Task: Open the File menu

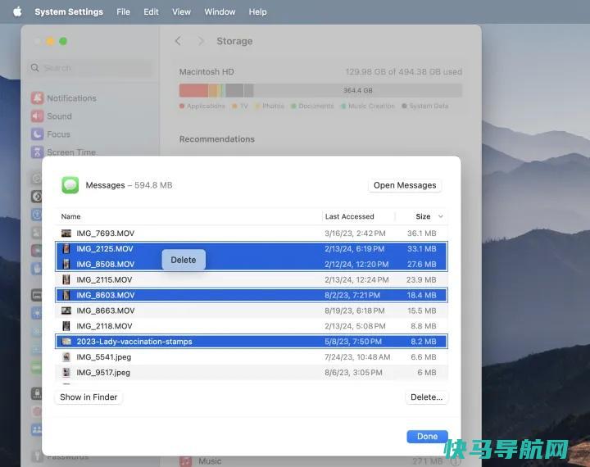Action: point(123,11)
